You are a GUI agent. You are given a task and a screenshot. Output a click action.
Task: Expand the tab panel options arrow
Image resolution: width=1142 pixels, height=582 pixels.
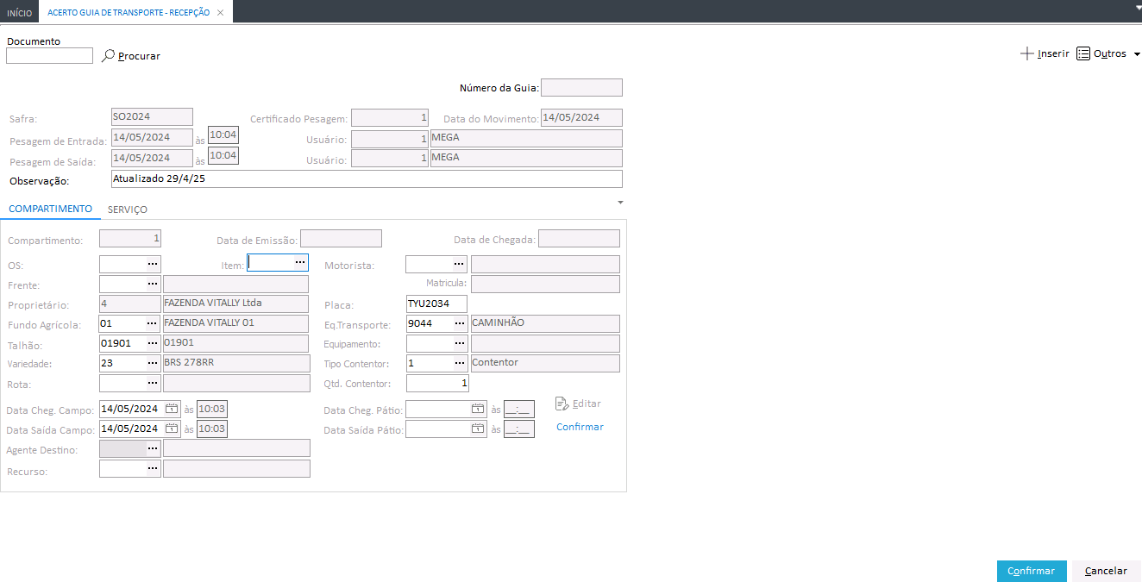pos(619,203)
